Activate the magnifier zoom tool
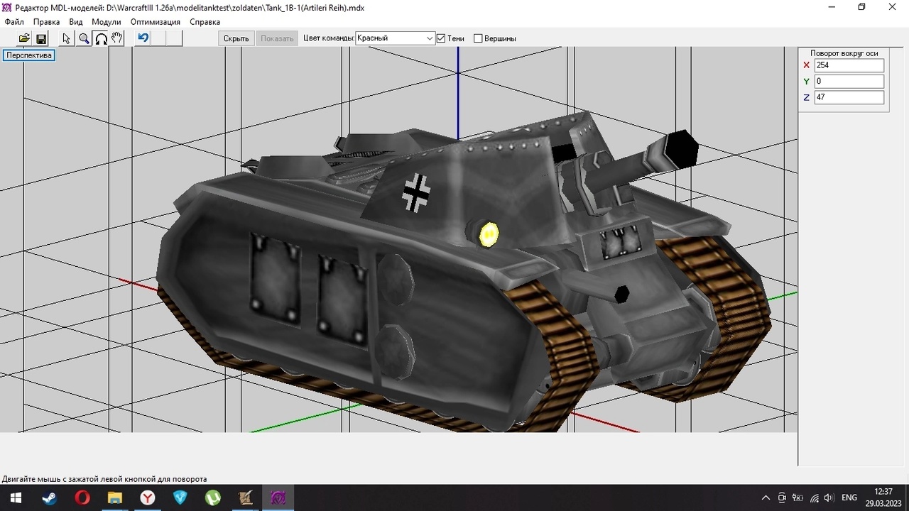This screenshot has height=511, width=909. 84,38
